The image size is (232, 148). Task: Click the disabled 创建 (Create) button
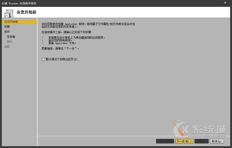(201, 141)
